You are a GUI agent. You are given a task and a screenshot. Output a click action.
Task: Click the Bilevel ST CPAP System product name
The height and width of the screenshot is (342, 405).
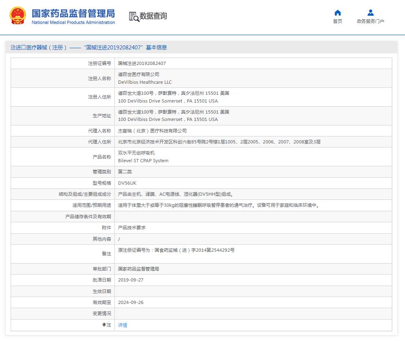pyautogui.click(x=143, y=161)
